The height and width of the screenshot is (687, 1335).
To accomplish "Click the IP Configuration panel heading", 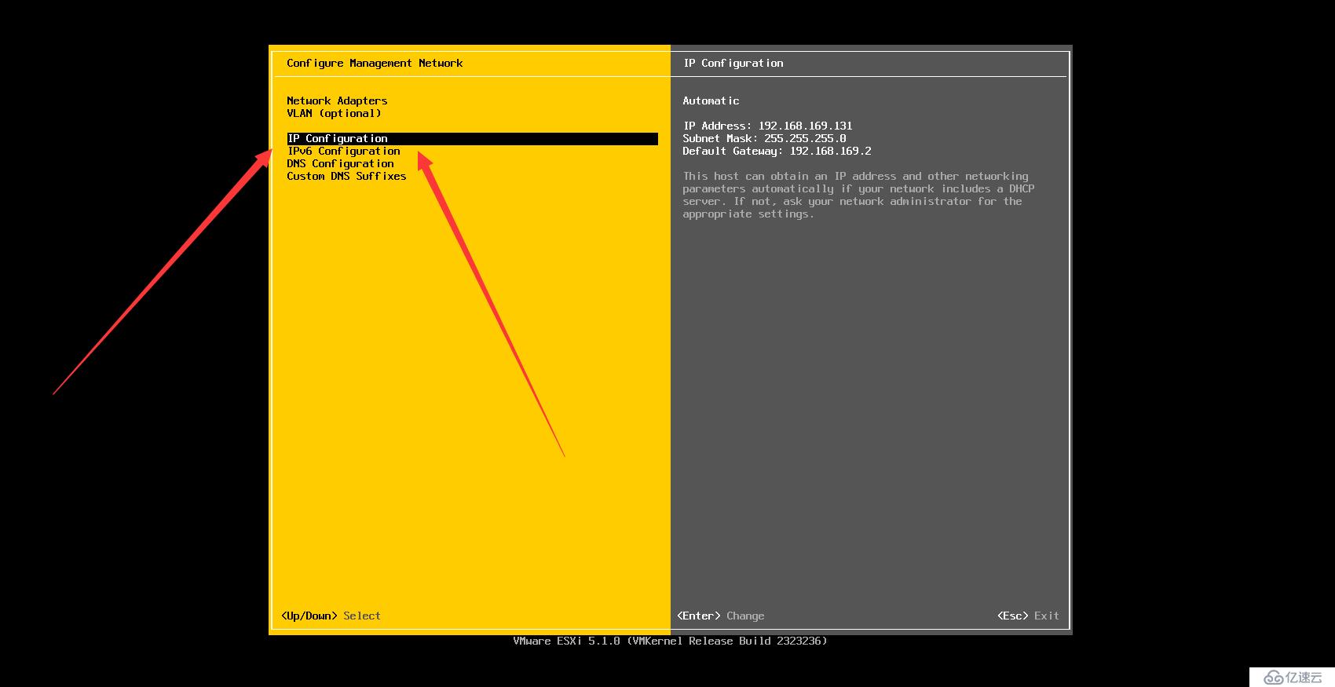I will [733, 63].
